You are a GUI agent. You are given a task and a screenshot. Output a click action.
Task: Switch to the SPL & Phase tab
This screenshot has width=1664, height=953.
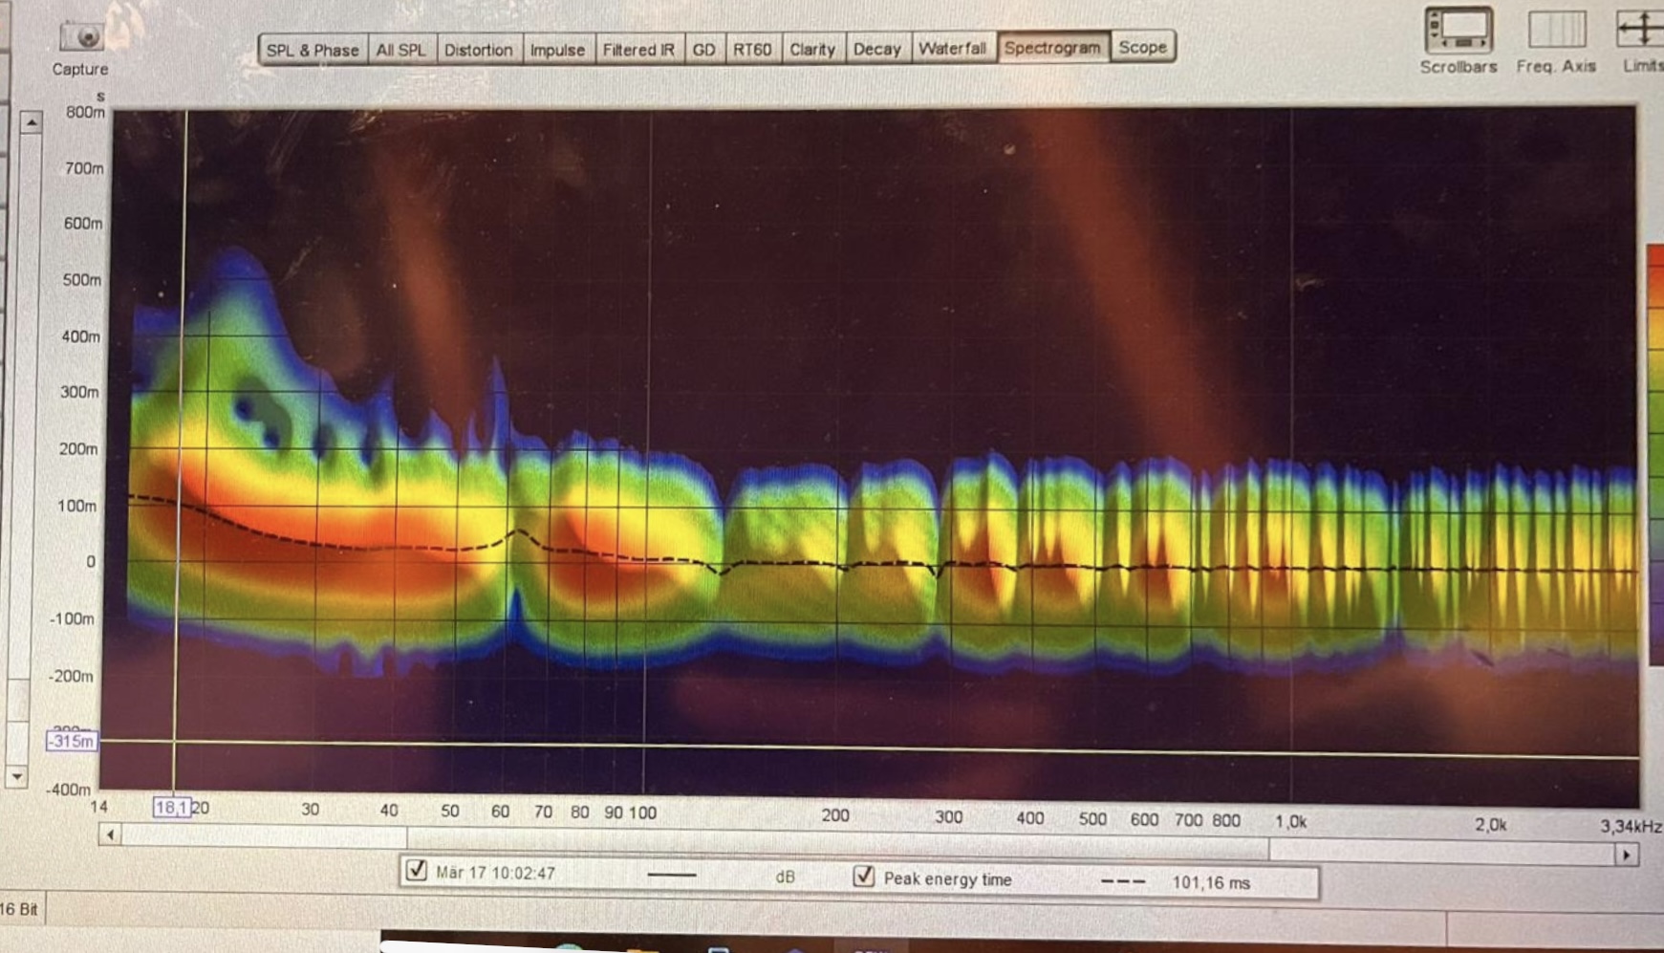(313, 50)
